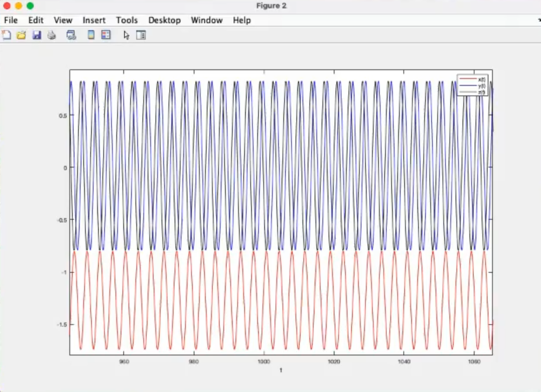
Task: Open the Property Inspector from the toolbar
Action: [x=141, y=35]
